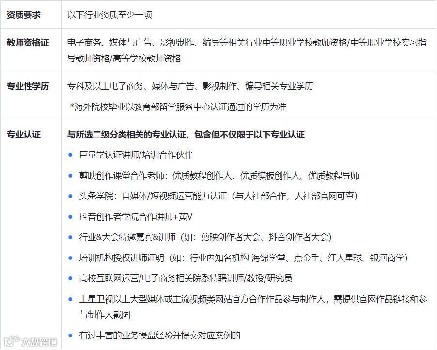The width and height of the screenshot is (437, 350).
Task: Click the bullet item '有过丰富的业务操盘经验并提交对应案例的'
Action: point(160,335)
